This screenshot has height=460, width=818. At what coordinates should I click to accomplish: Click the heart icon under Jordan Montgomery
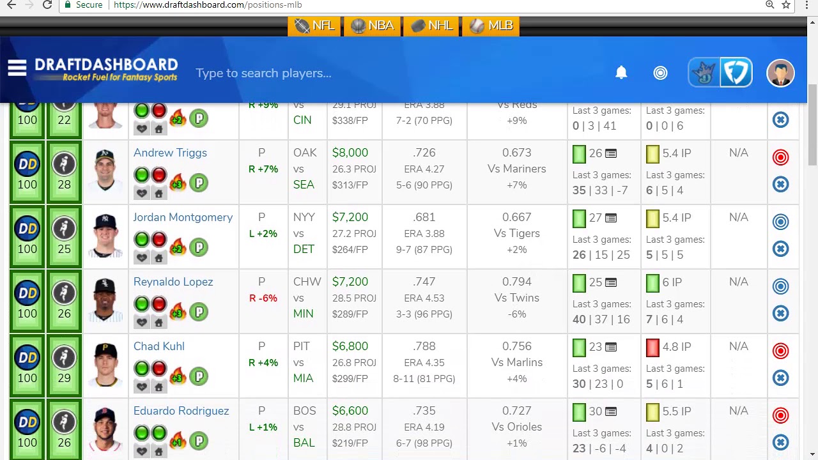point(142,257)
